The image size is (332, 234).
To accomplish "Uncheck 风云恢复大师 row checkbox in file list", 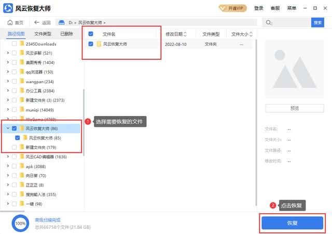I will click(x=91, y=44).
